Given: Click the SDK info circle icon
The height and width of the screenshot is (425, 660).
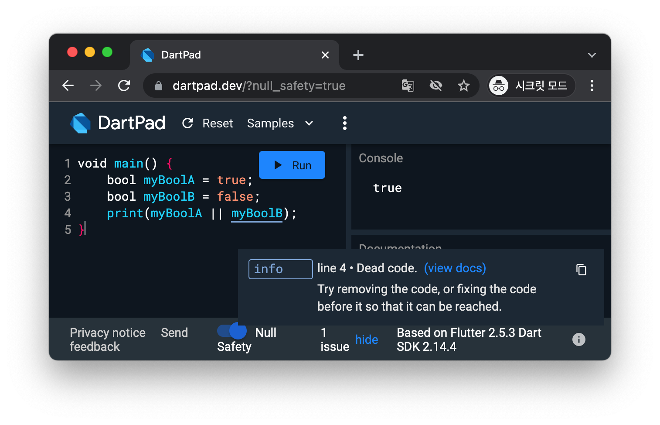Looking at the screenshot, I should (x=579, y=339).
